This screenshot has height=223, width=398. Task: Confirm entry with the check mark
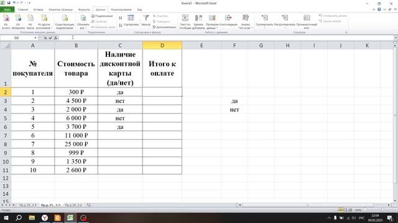coord(50,38)
